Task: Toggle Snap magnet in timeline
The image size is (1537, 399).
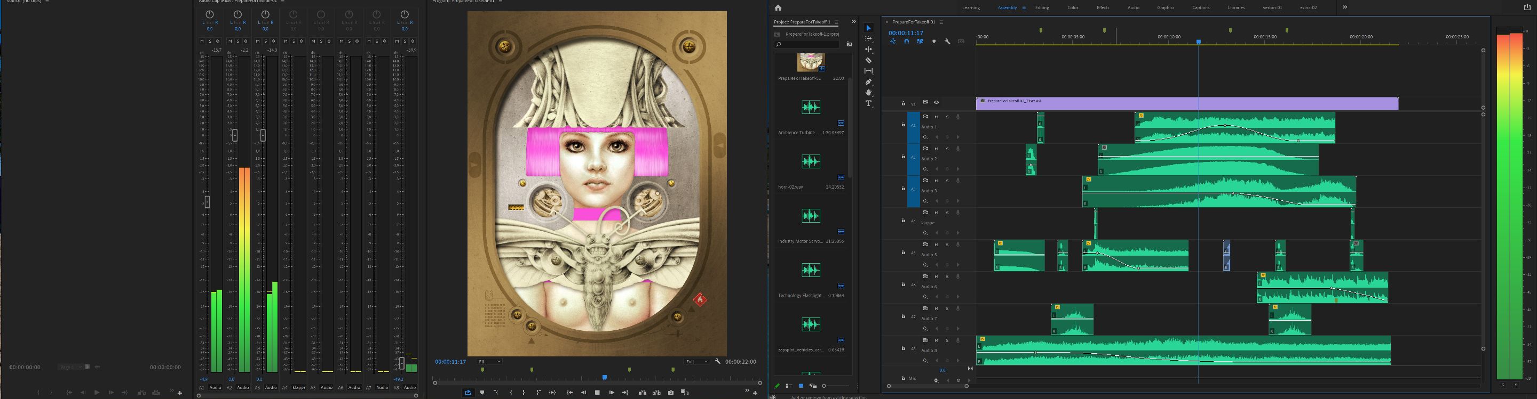Action: pos(907,42)
